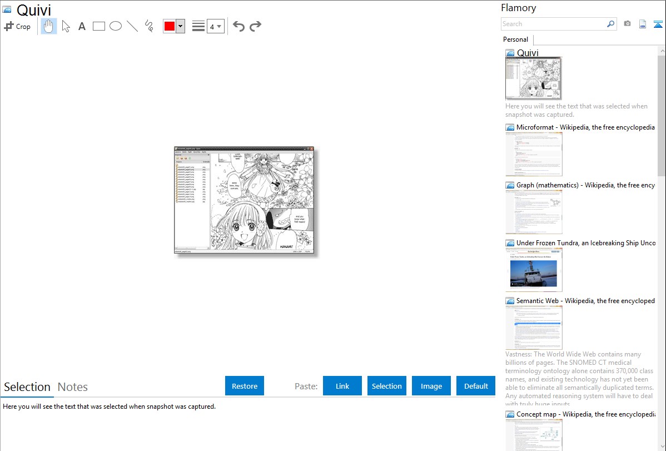The image size is (666, 451).
Task: Click the 'Under Frozen Tundra' title
Action: pyautogui.click(x=586, y=242)
